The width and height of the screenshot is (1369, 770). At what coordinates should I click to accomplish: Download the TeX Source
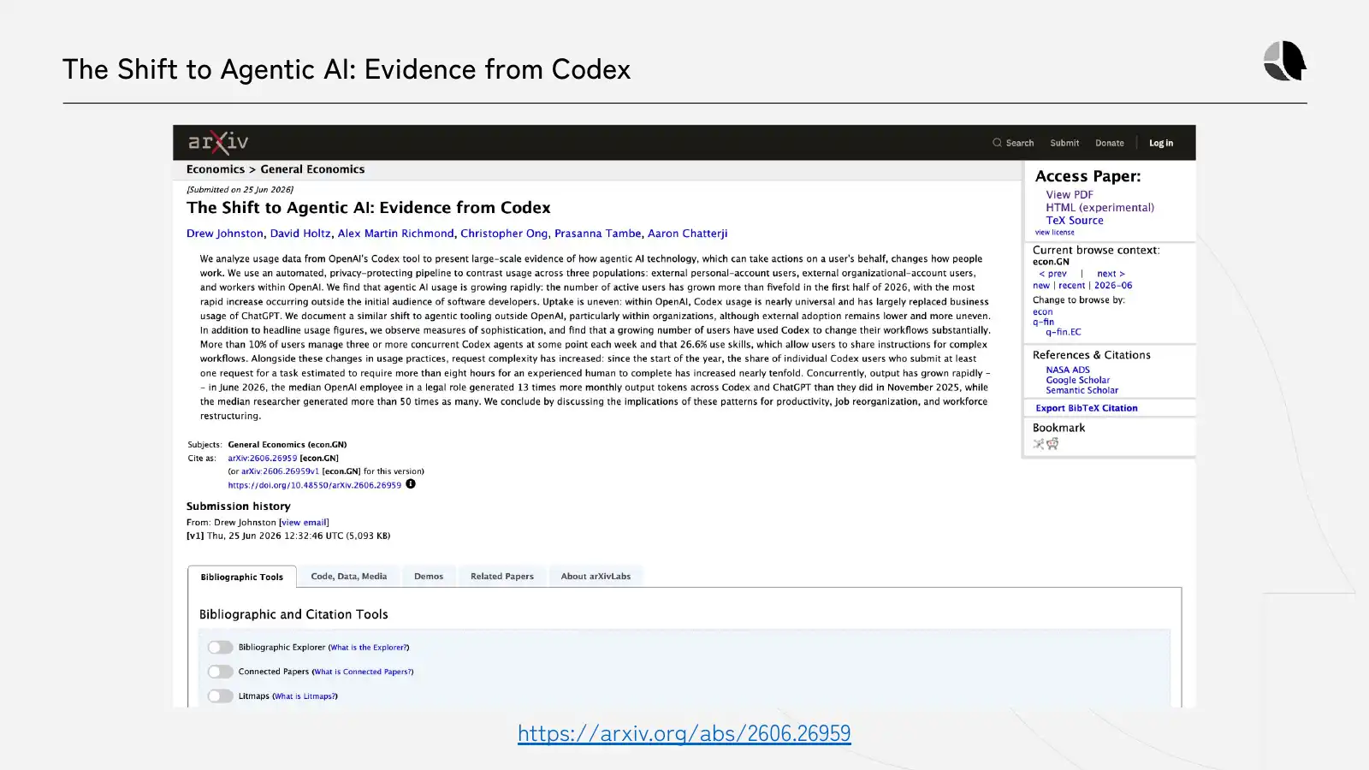[1075, 220]
